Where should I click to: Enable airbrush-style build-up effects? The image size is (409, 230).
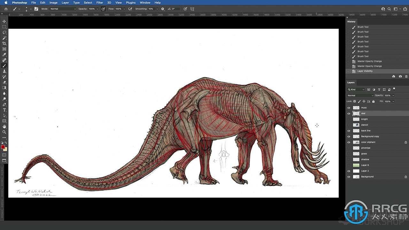pyautogui.click(x=130, y=9)
